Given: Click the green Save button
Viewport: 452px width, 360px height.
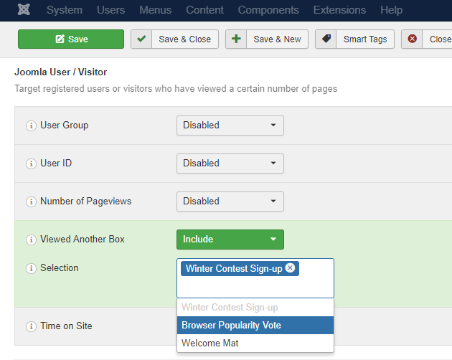Looking at the screenshot, I should [71, 39].
